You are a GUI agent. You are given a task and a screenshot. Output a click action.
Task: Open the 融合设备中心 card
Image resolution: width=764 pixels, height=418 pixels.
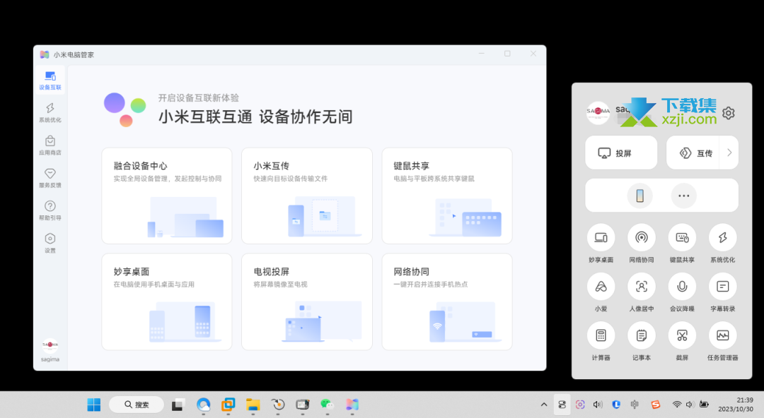point(167,196)
